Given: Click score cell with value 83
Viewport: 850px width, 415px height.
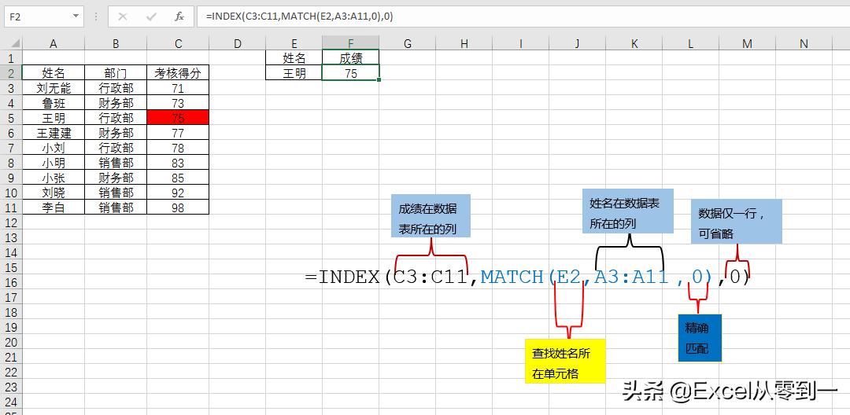Looking at the screenshot, I should click(x=178, y=163).
